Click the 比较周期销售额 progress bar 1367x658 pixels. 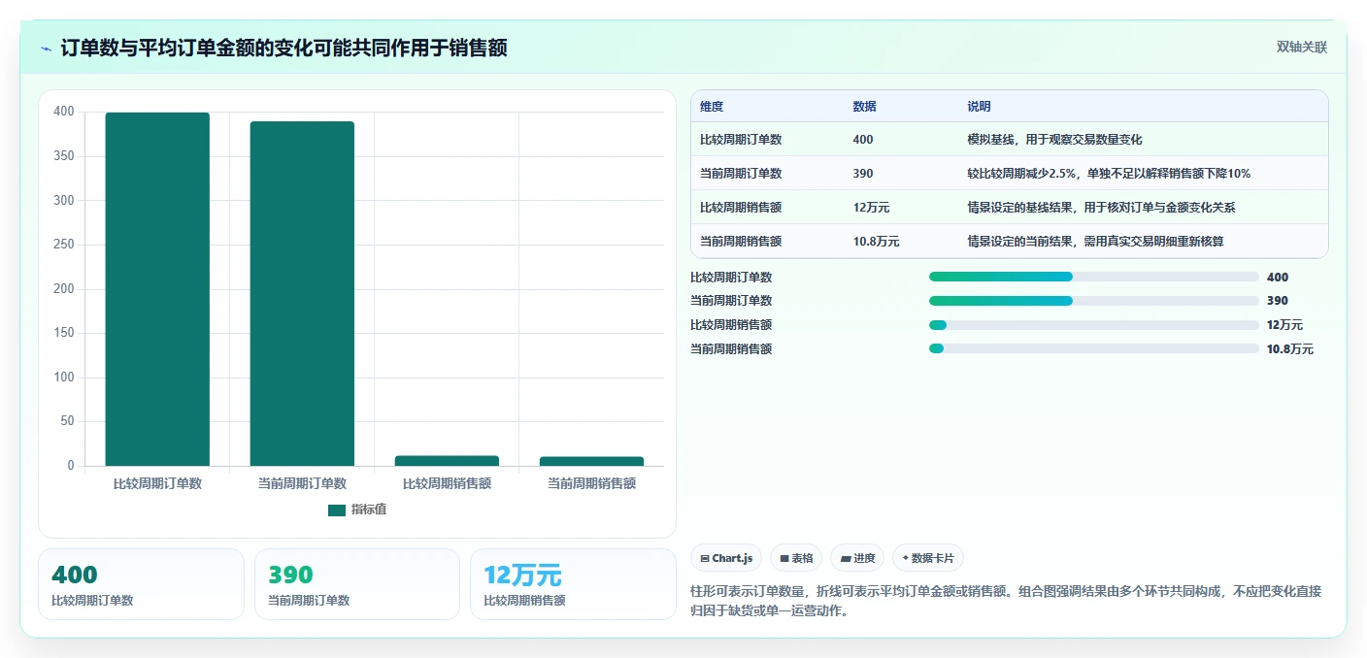tap(1094, 325)
